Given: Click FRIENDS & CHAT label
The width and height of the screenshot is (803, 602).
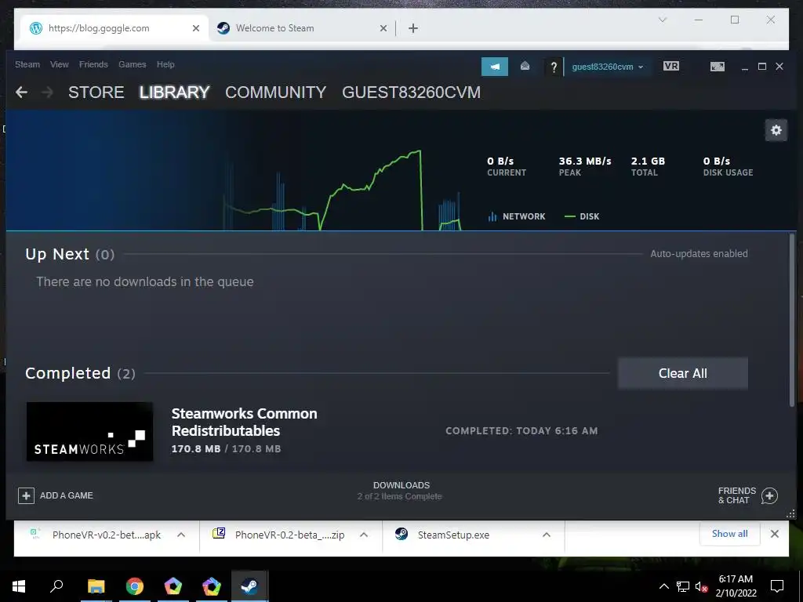Looking at the screenshot, I should [x=737, y=495].
